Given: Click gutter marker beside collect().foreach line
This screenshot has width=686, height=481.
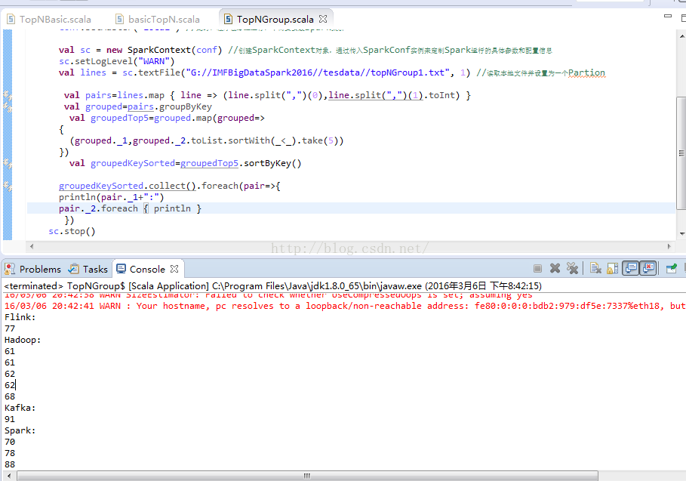Looking at the screenshot, I should tap(8, 186).
